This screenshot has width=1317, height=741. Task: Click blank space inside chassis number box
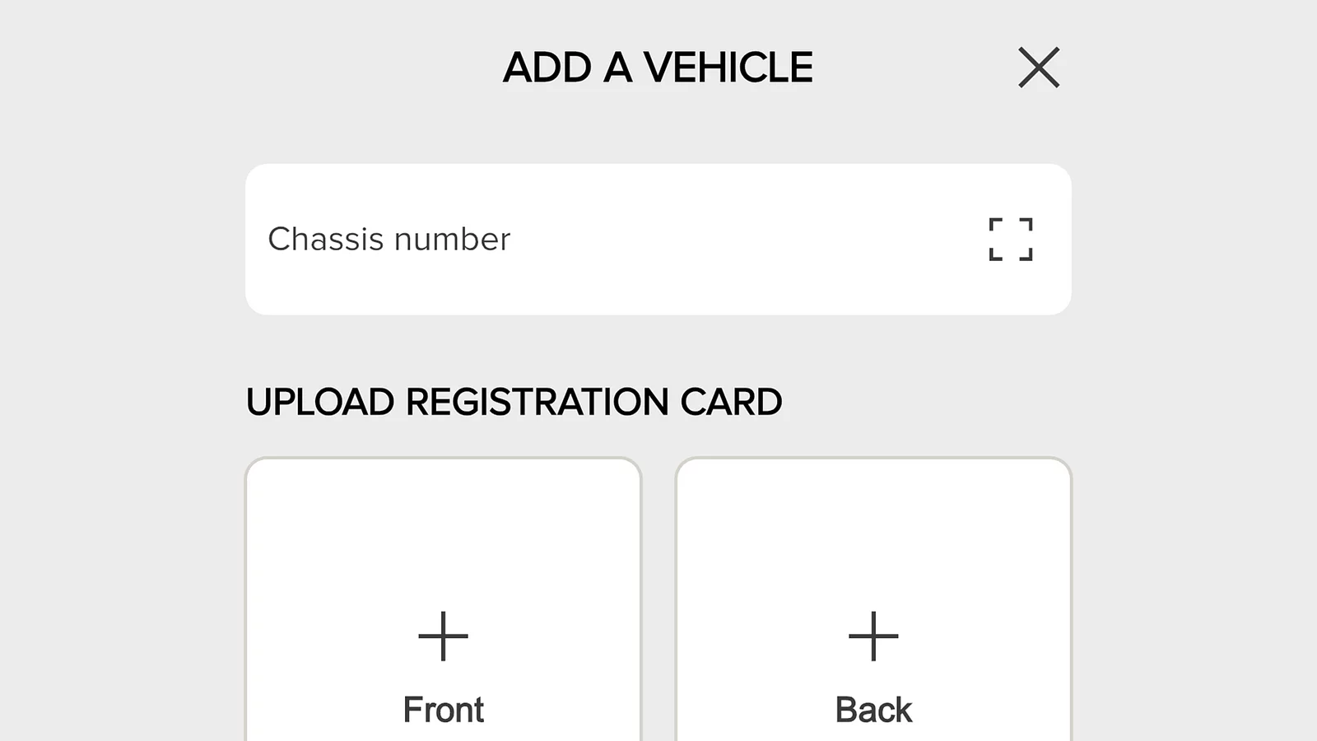tap(741, 240)
